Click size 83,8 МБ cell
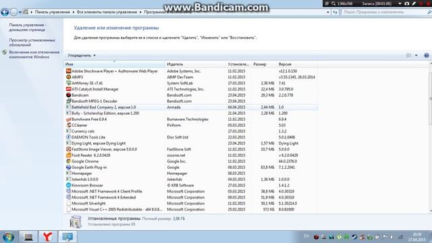Screen dimensions: 432x243 [x=267, y=167]
